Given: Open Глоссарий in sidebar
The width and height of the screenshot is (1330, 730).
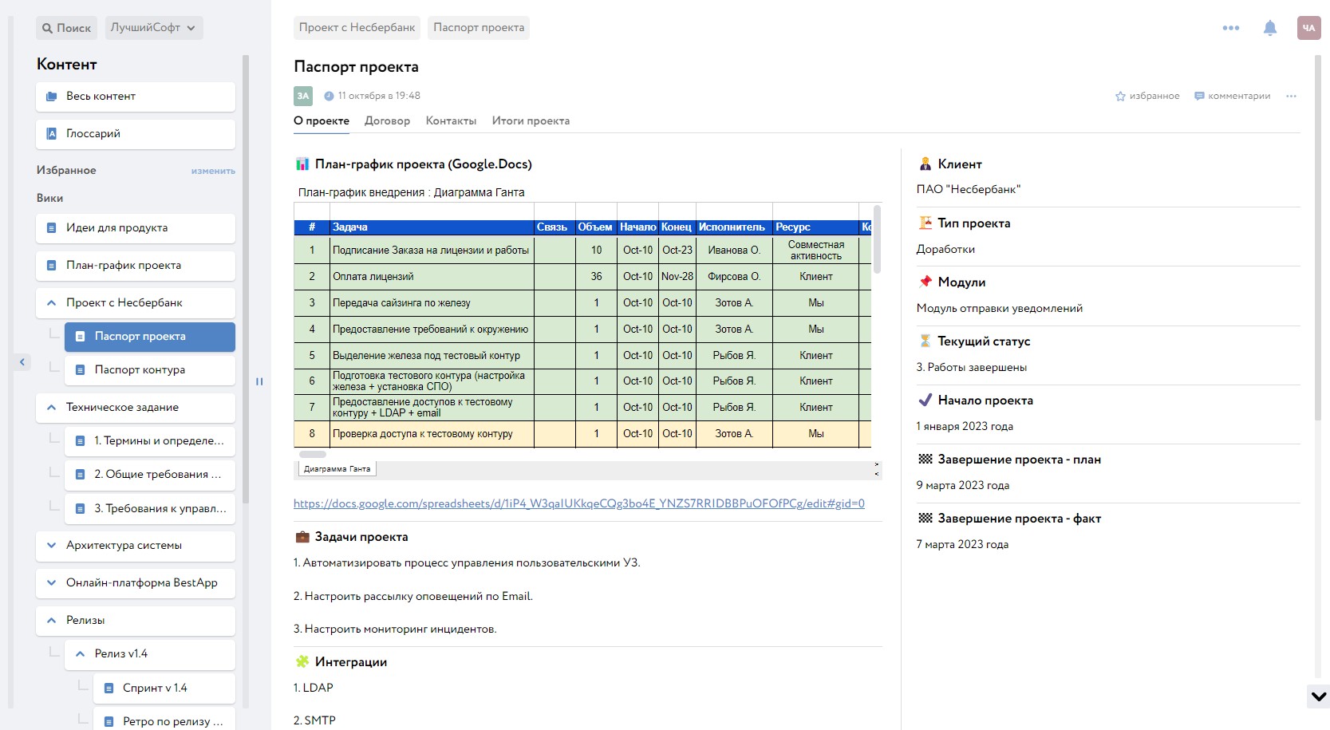Looking at the screenshot, I should pyautogui.click(x=136, y=134).
